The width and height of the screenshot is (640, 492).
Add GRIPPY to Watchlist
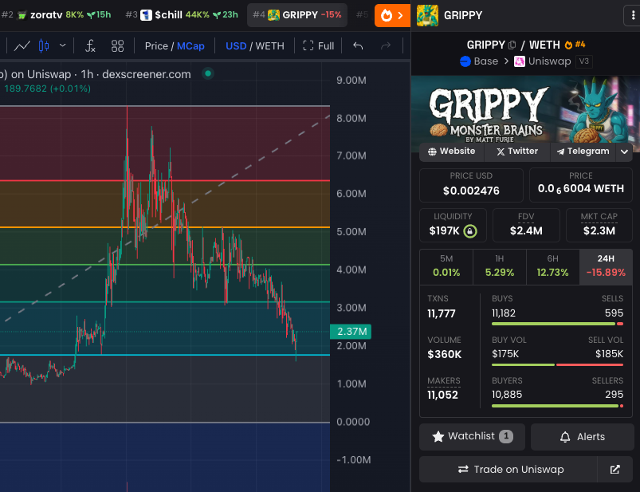click(471, 436)
